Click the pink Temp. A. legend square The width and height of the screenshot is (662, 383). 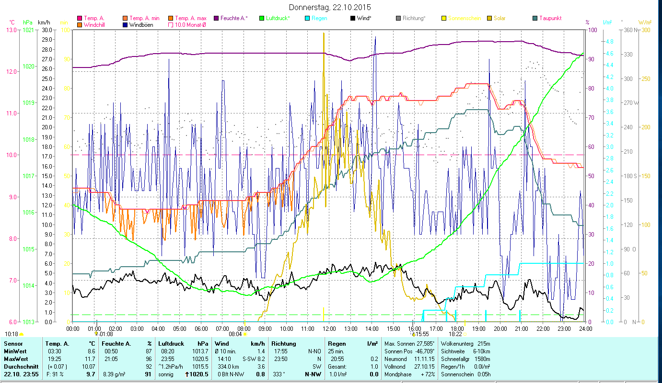pos(79,18)
